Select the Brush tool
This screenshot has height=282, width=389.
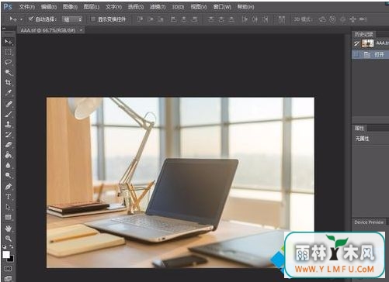tap(8, 114)
